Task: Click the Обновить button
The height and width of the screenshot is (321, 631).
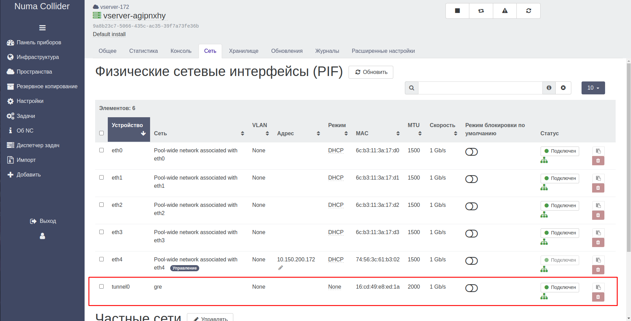Action: click(371, 72)
